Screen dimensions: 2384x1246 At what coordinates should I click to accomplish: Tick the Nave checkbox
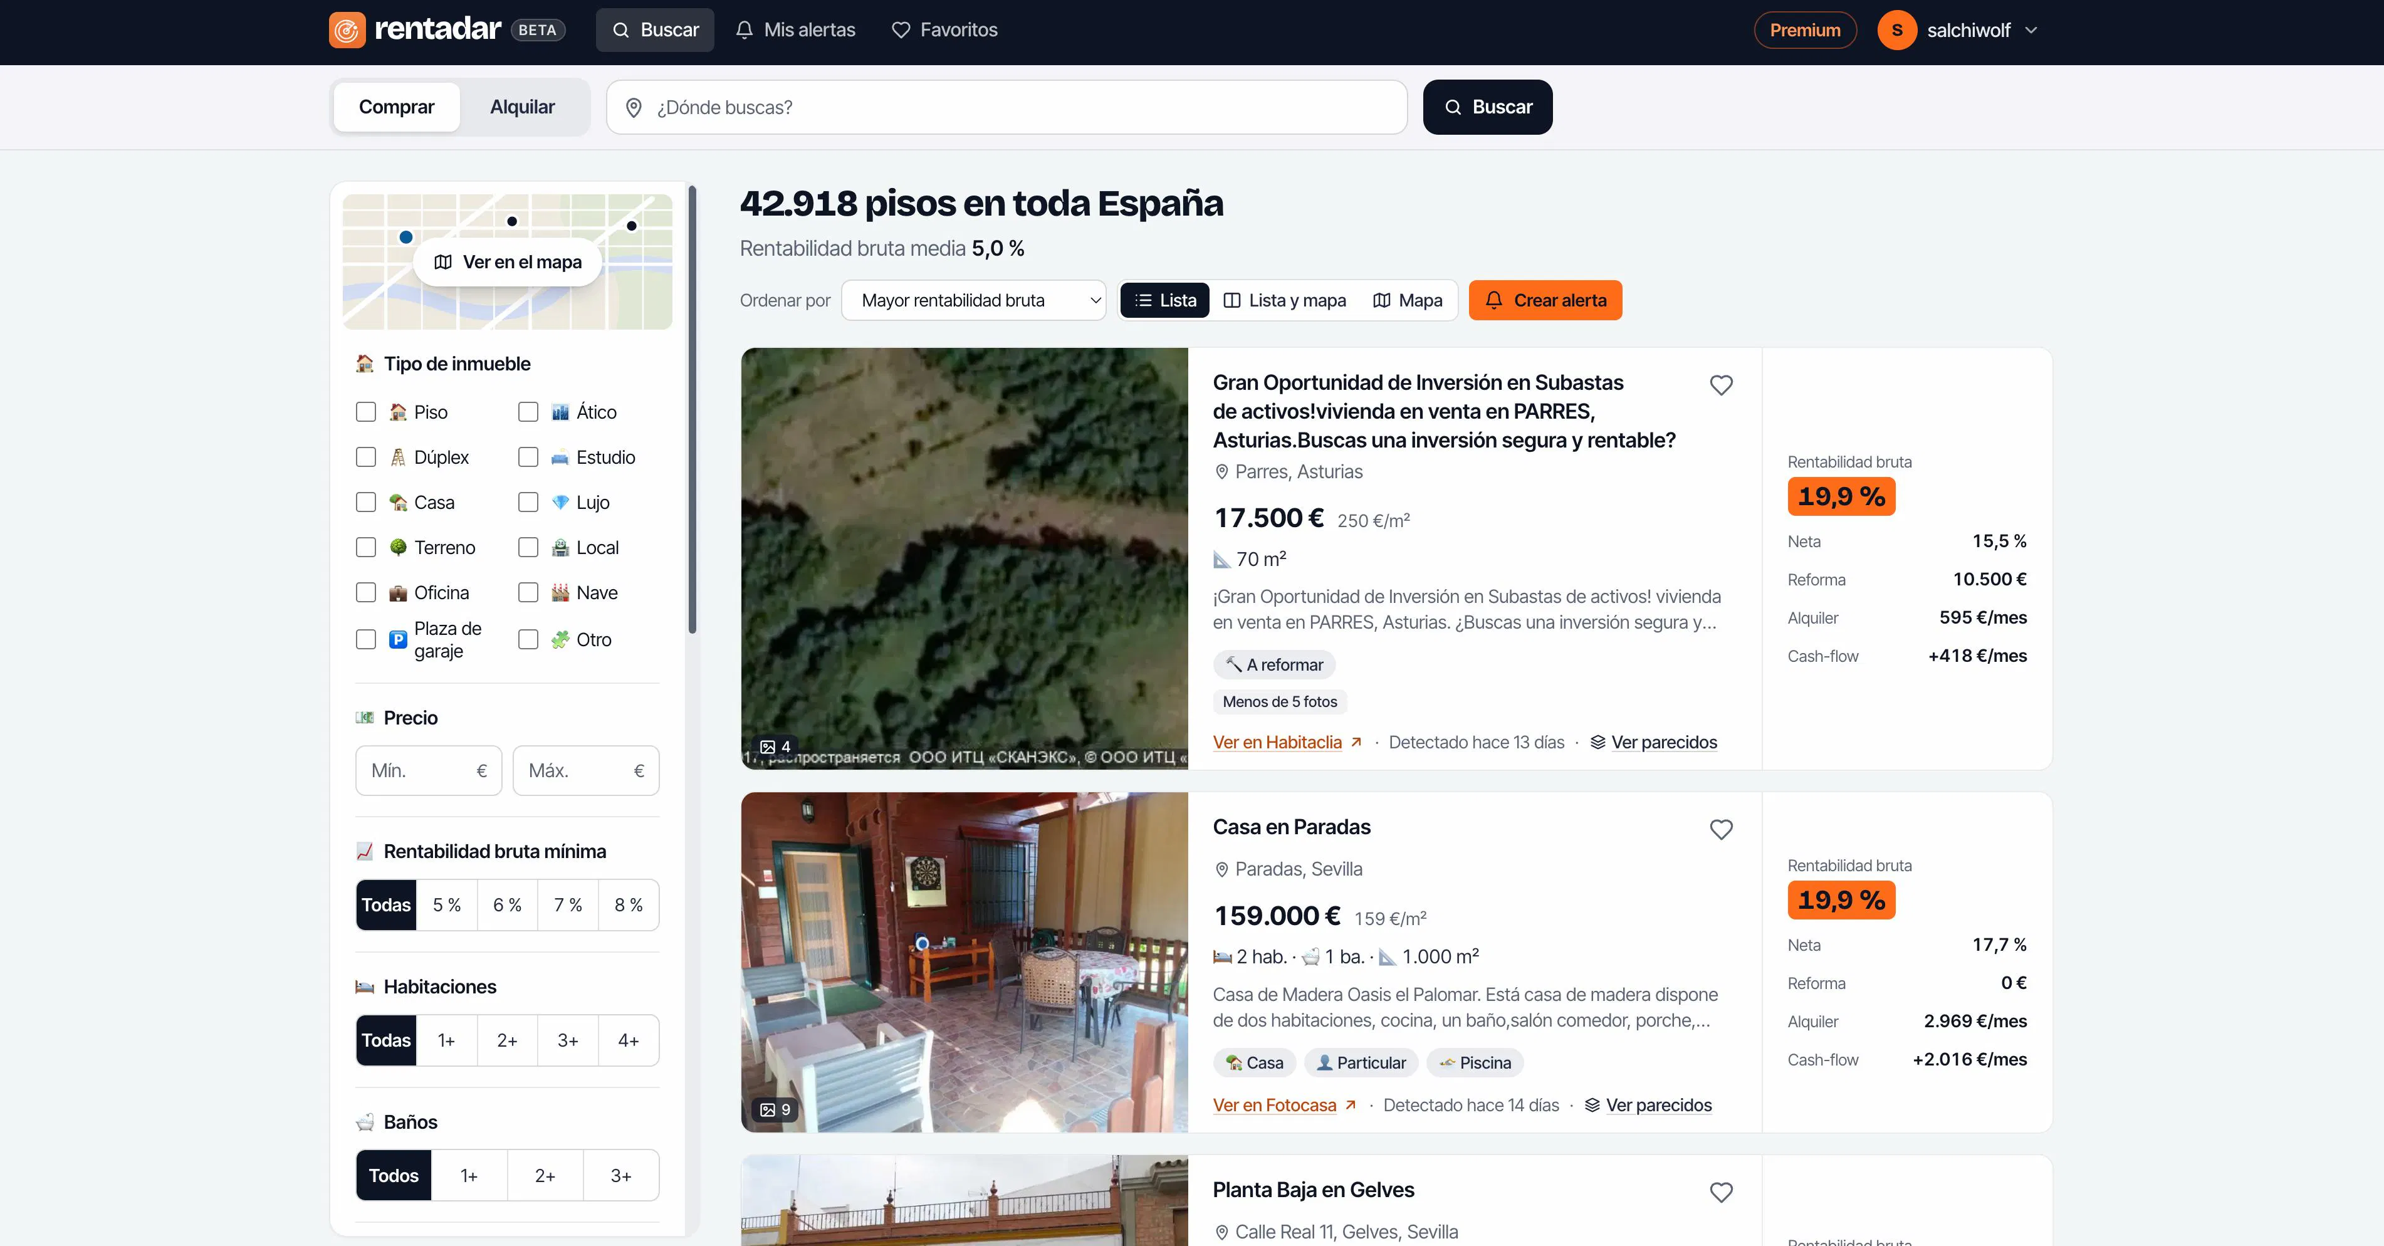(528, 592)
